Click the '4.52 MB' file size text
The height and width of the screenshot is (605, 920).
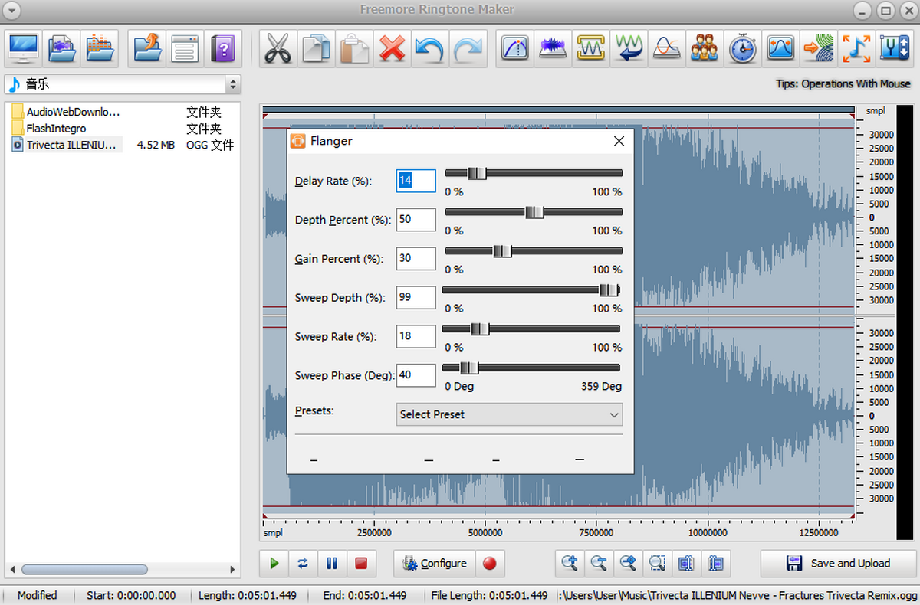tap(156, 145)
